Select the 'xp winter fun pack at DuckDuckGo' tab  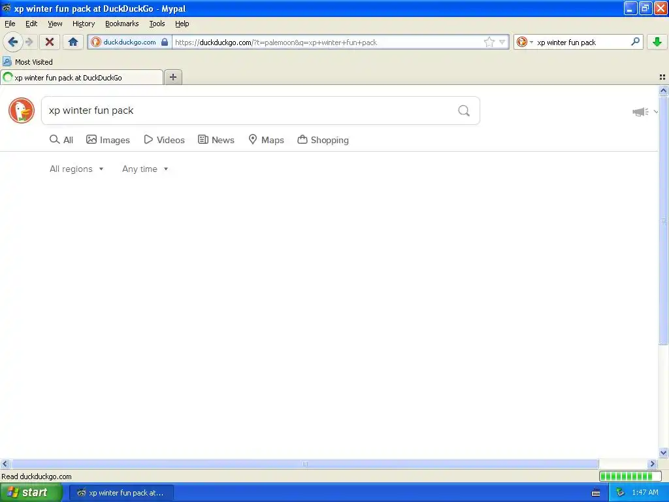click(x=82, y=77)
